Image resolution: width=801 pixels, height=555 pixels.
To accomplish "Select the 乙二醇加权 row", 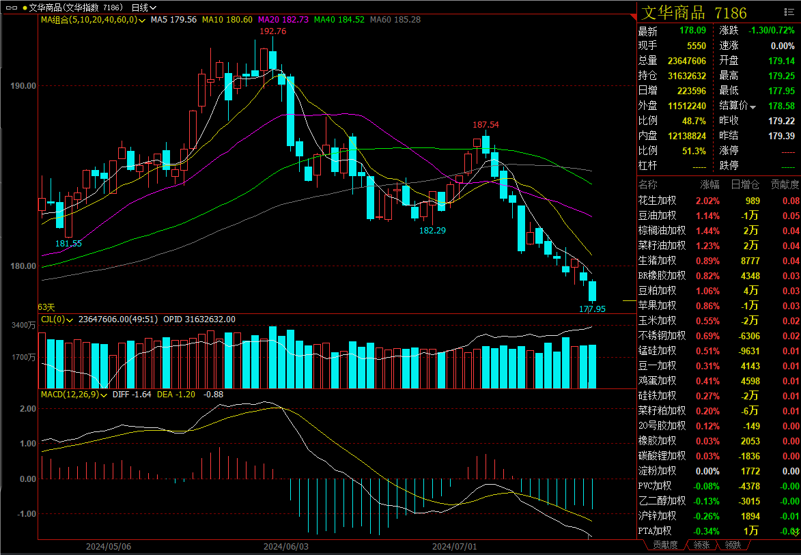I will [719, 501].
